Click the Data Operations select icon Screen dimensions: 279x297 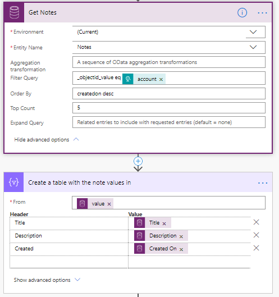tap(14, 182)
